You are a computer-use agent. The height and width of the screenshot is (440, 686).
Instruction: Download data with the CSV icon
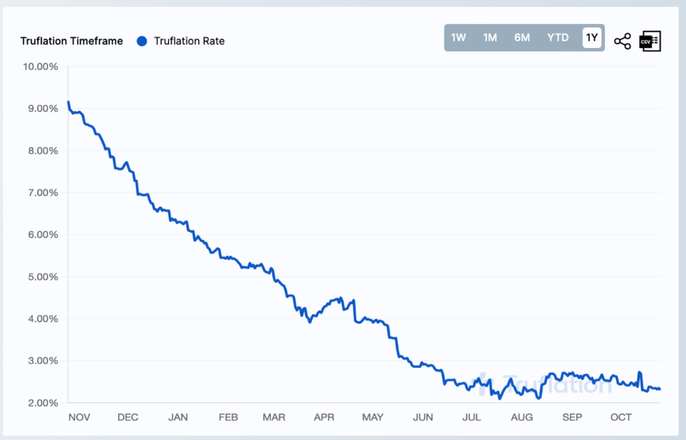(x=650, y=41)
